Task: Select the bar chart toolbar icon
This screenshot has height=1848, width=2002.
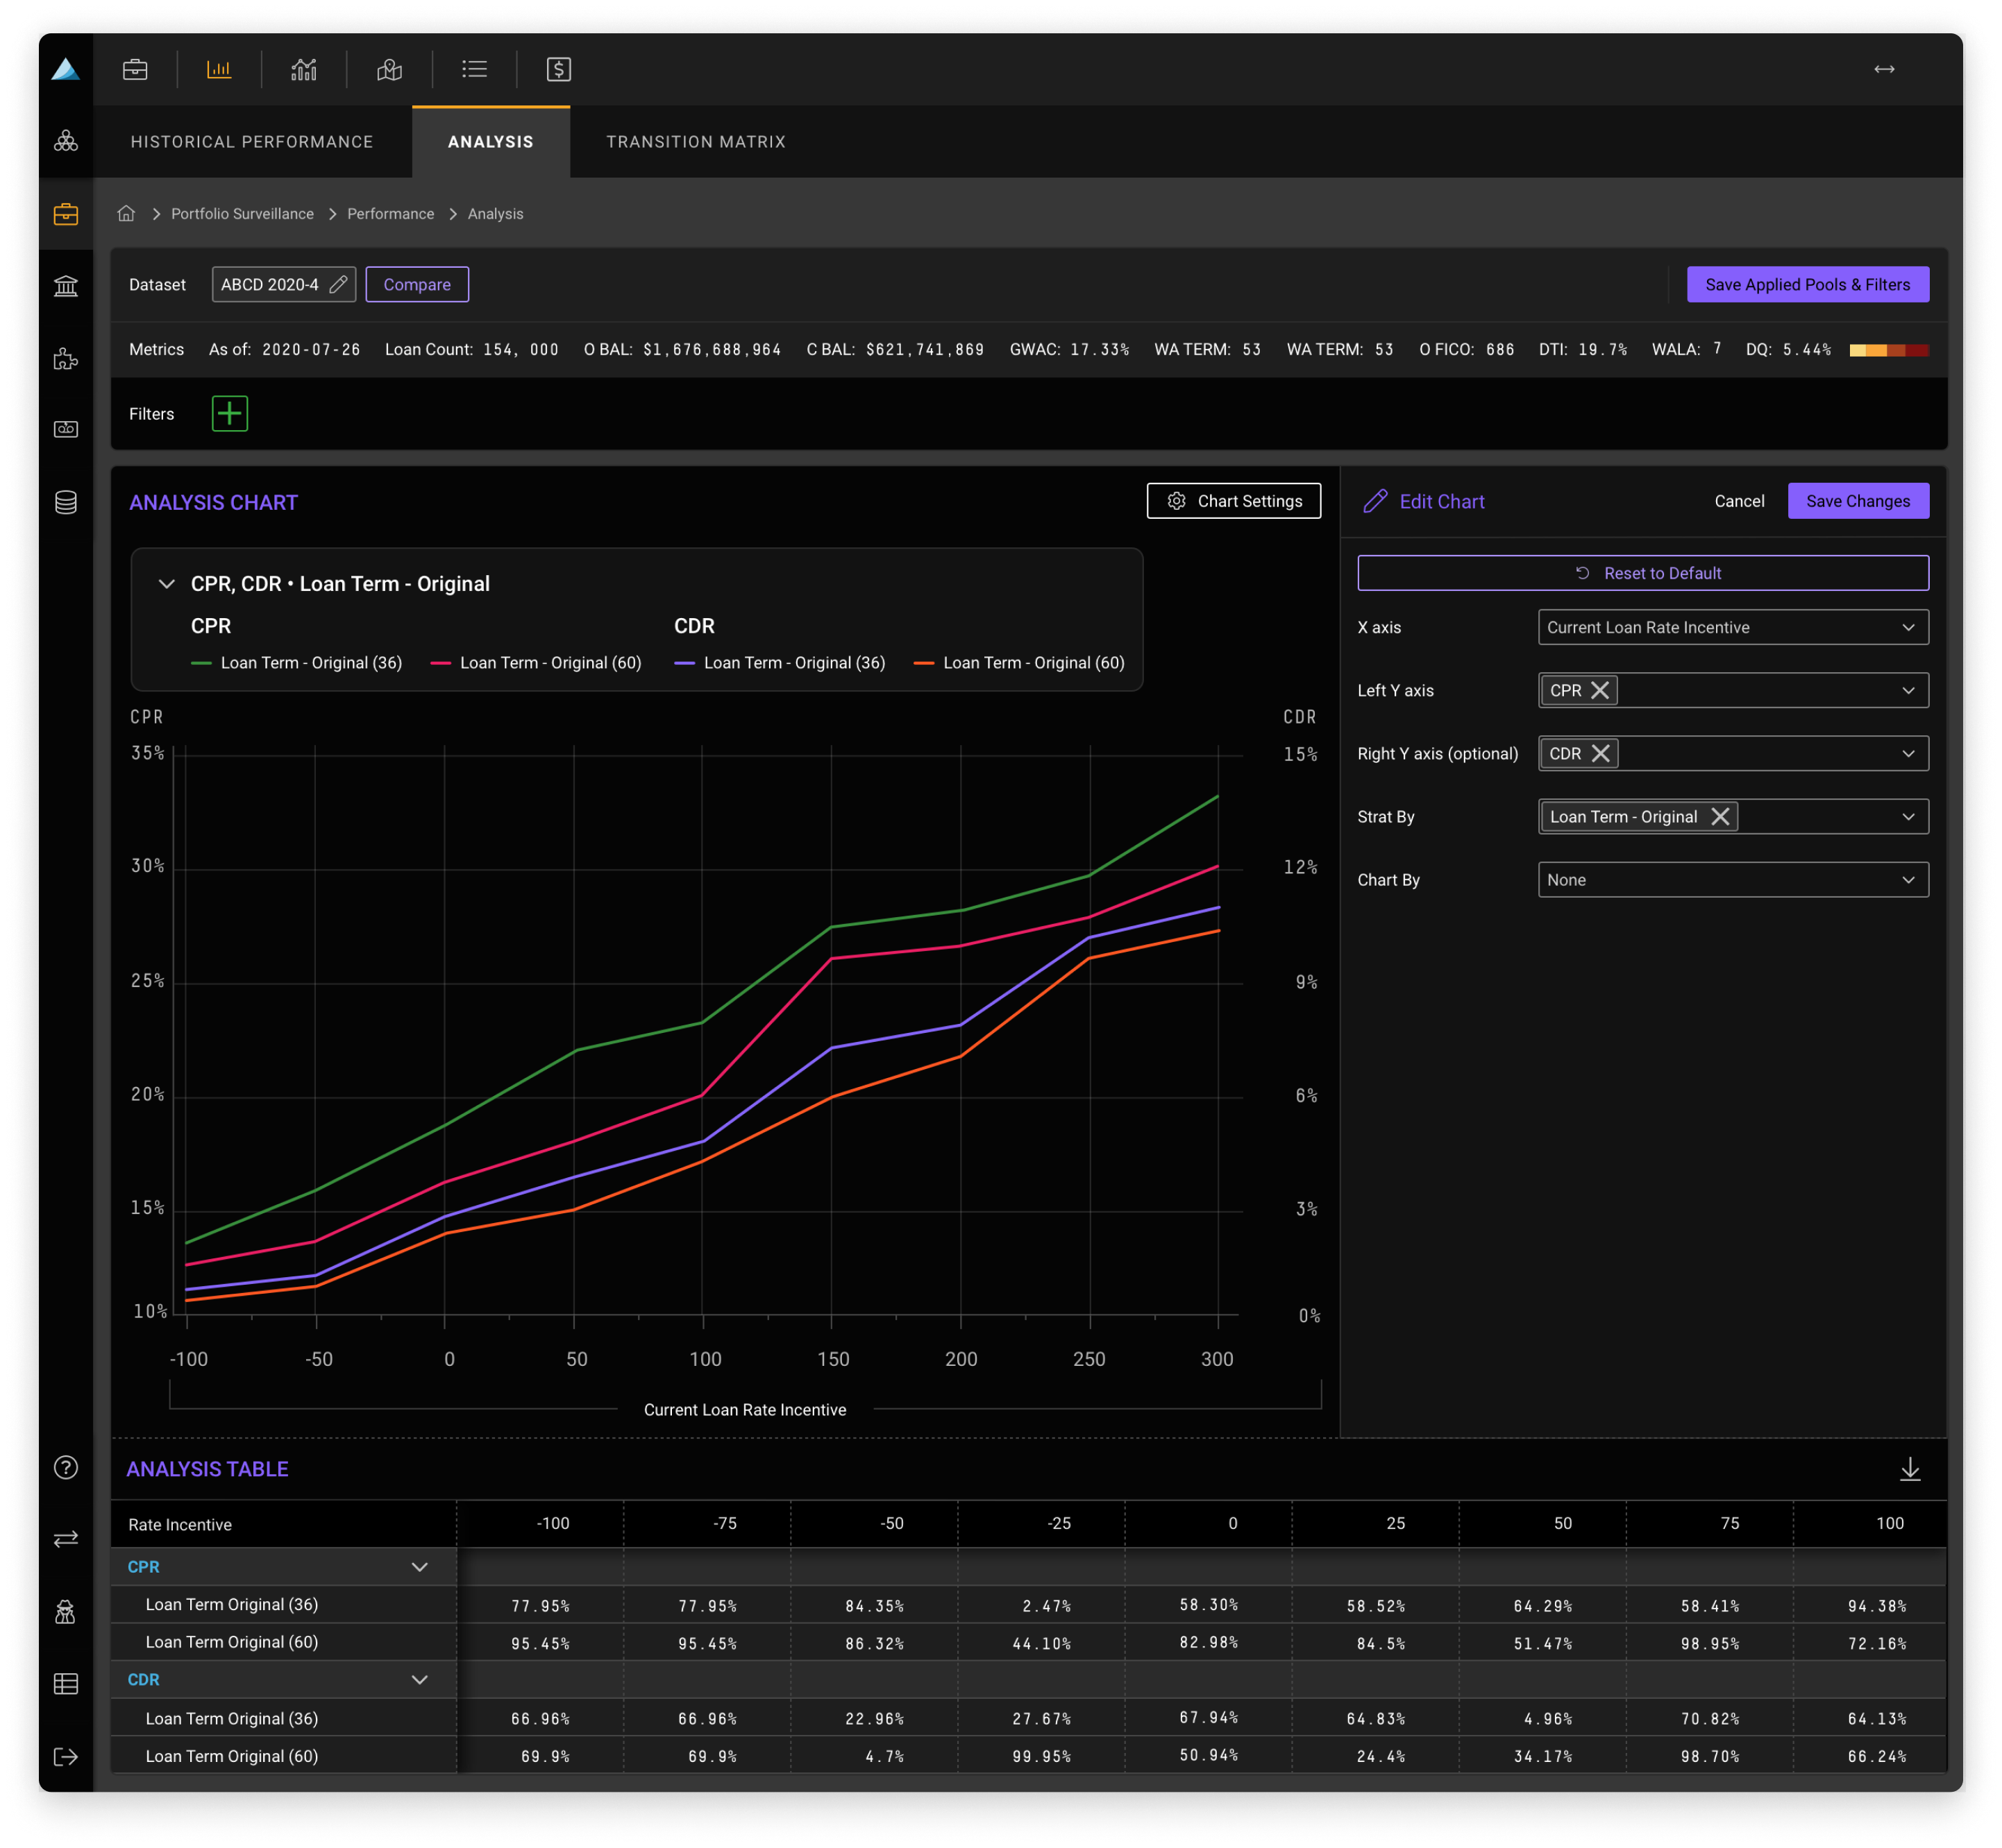Action: tap(219, 69)
